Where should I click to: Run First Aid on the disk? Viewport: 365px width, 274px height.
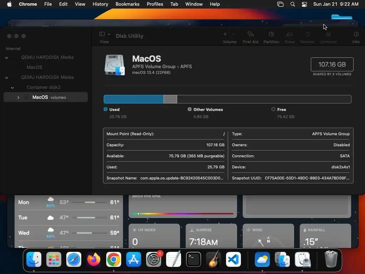click(251, 37)
